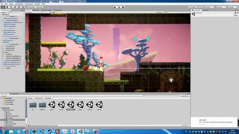Toggle pivot Center button
Screen dimensions: 239x134
[31, 7]
